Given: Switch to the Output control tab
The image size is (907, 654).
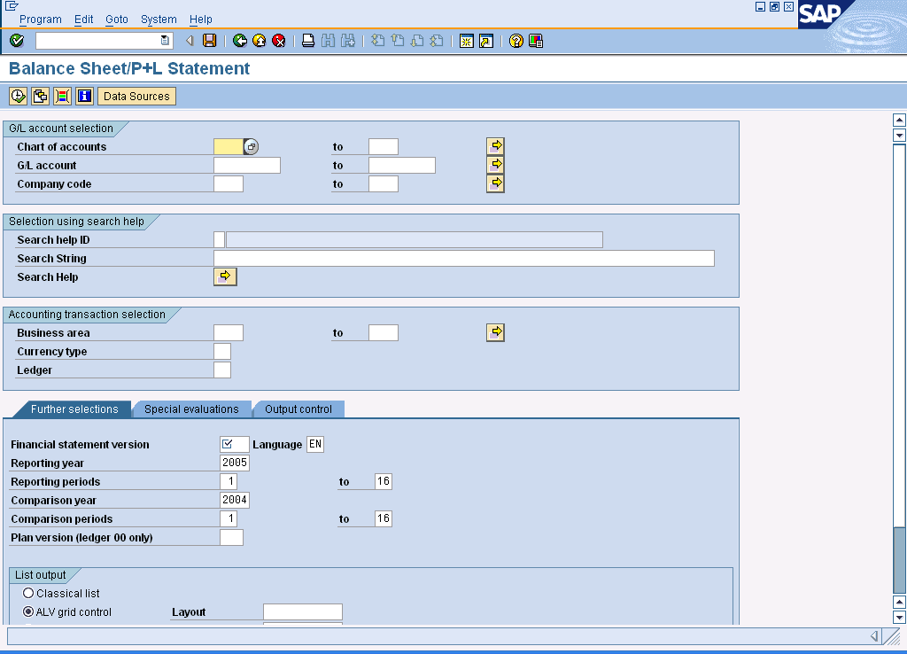Looking at the screenshot, I should 298,409.
